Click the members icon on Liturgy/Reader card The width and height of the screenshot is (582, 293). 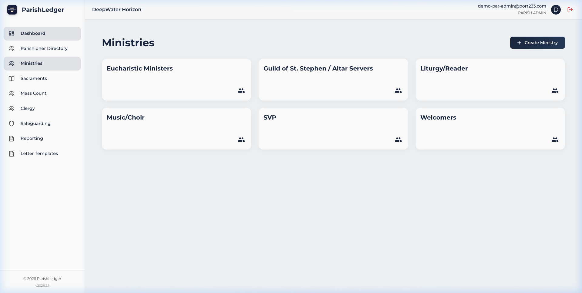point(555,90)
